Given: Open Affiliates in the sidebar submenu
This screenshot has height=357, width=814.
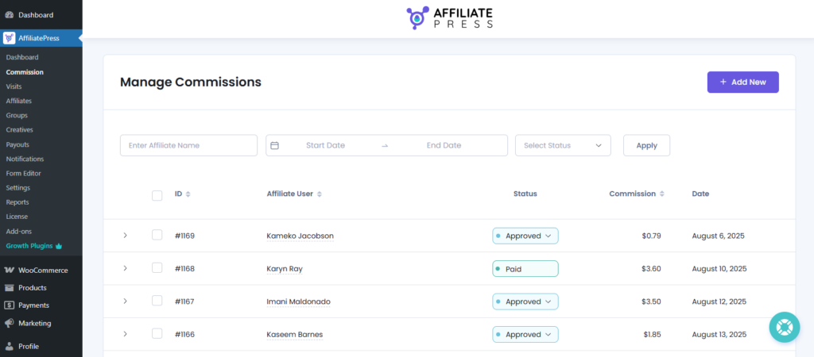Looking at the screenshot, I should click(18, 101).
